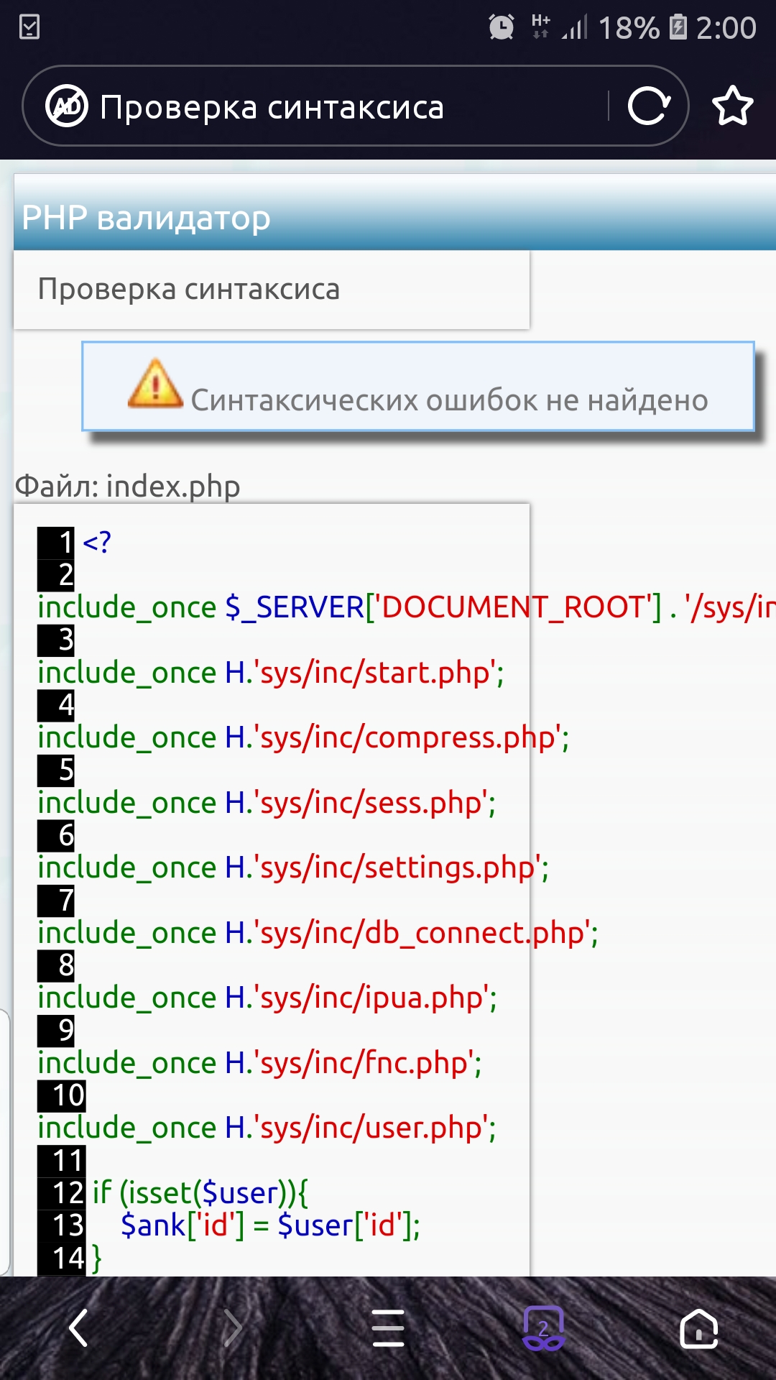Screen dimensions: 776x1380
Task: Tap the ad blocker icon in address bar
Action: (66, 106)
